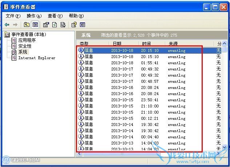This screenshot has width=230, height=167.
Task: Click eventlog source in the 23:50:41 row
Action: pos(177,100)
